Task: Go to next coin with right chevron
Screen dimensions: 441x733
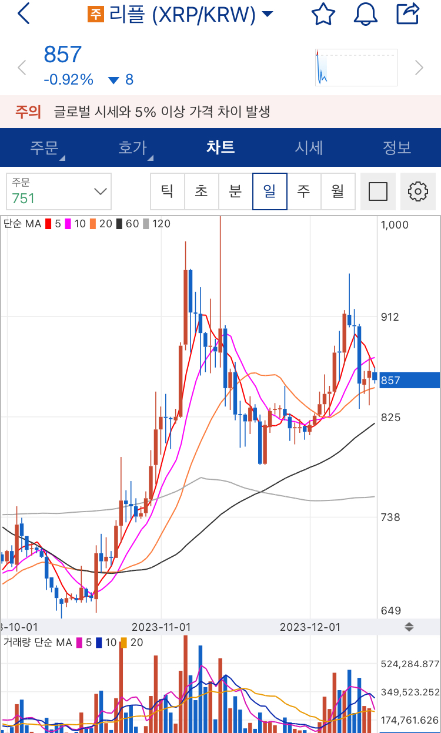Action: click(x=419, y=68)
